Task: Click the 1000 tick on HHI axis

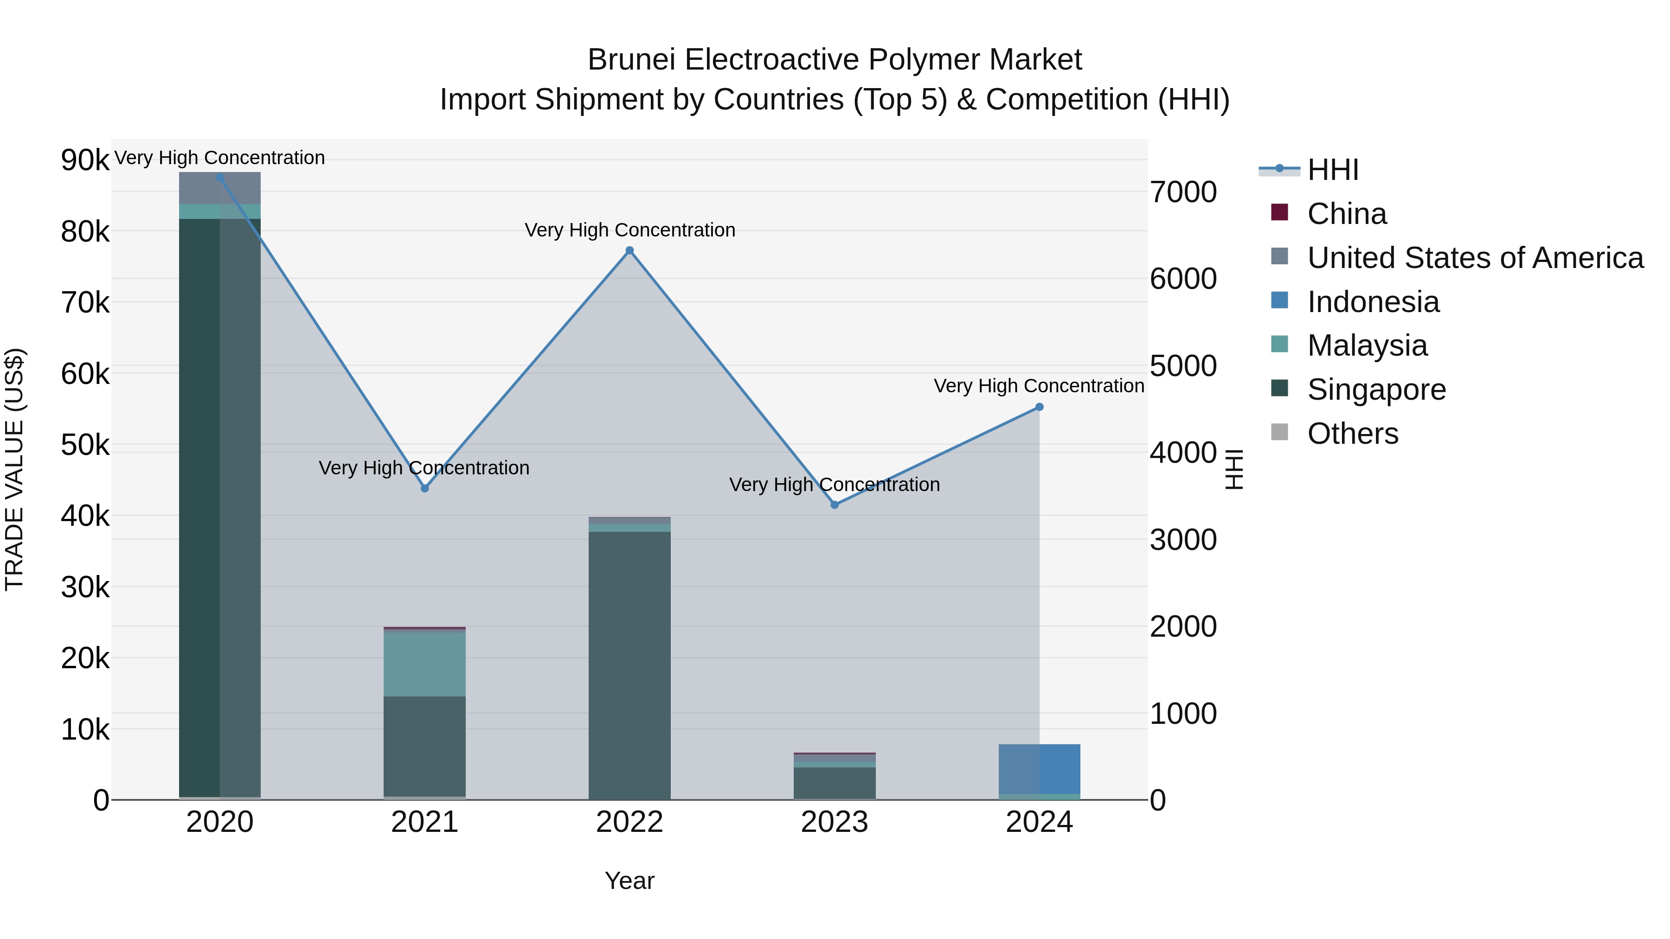Action: coord(1184,714)
